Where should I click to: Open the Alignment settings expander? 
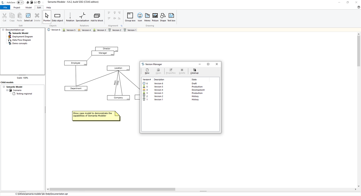click(x=122, y=26)
